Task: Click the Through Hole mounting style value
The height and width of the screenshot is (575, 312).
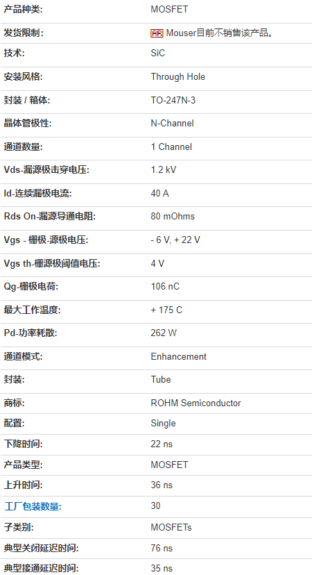Action: [x=178, y=76]
